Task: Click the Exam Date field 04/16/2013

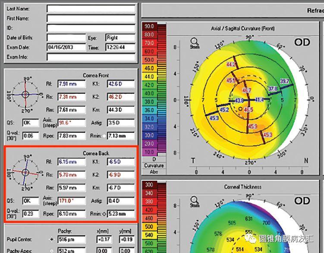Action: (66, 47)
